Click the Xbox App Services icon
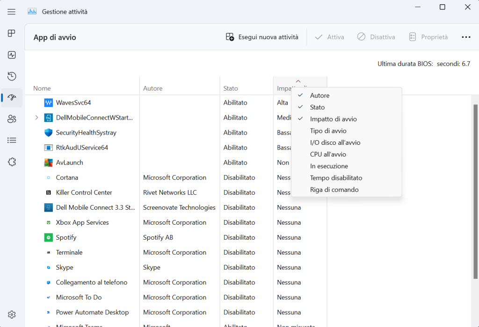This screenshot has height=327, width=479. [x=48, y=222]
